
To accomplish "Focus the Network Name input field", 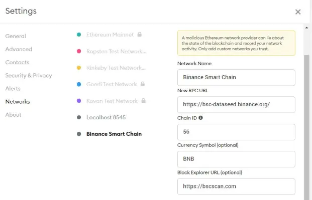I will (236, 78).
